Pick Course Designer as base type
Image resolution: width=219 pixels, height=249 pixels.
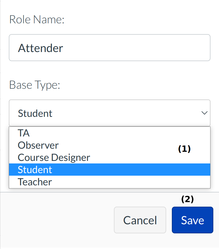(54, 157)
